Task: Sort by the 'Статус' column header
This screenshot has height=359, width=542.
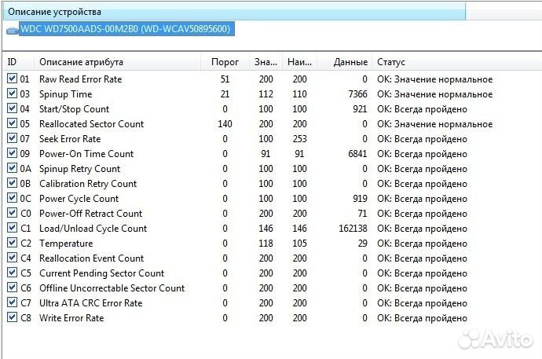Action: (x=391, y=62)
